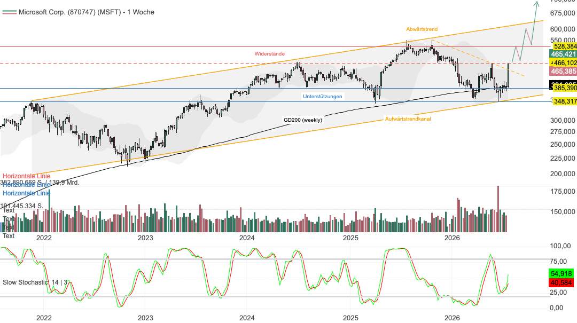Click 2025 on the stochastic panel time axis
Image resolution: width=577 pixels, height=323 pixels.
(x=350, y=318)
